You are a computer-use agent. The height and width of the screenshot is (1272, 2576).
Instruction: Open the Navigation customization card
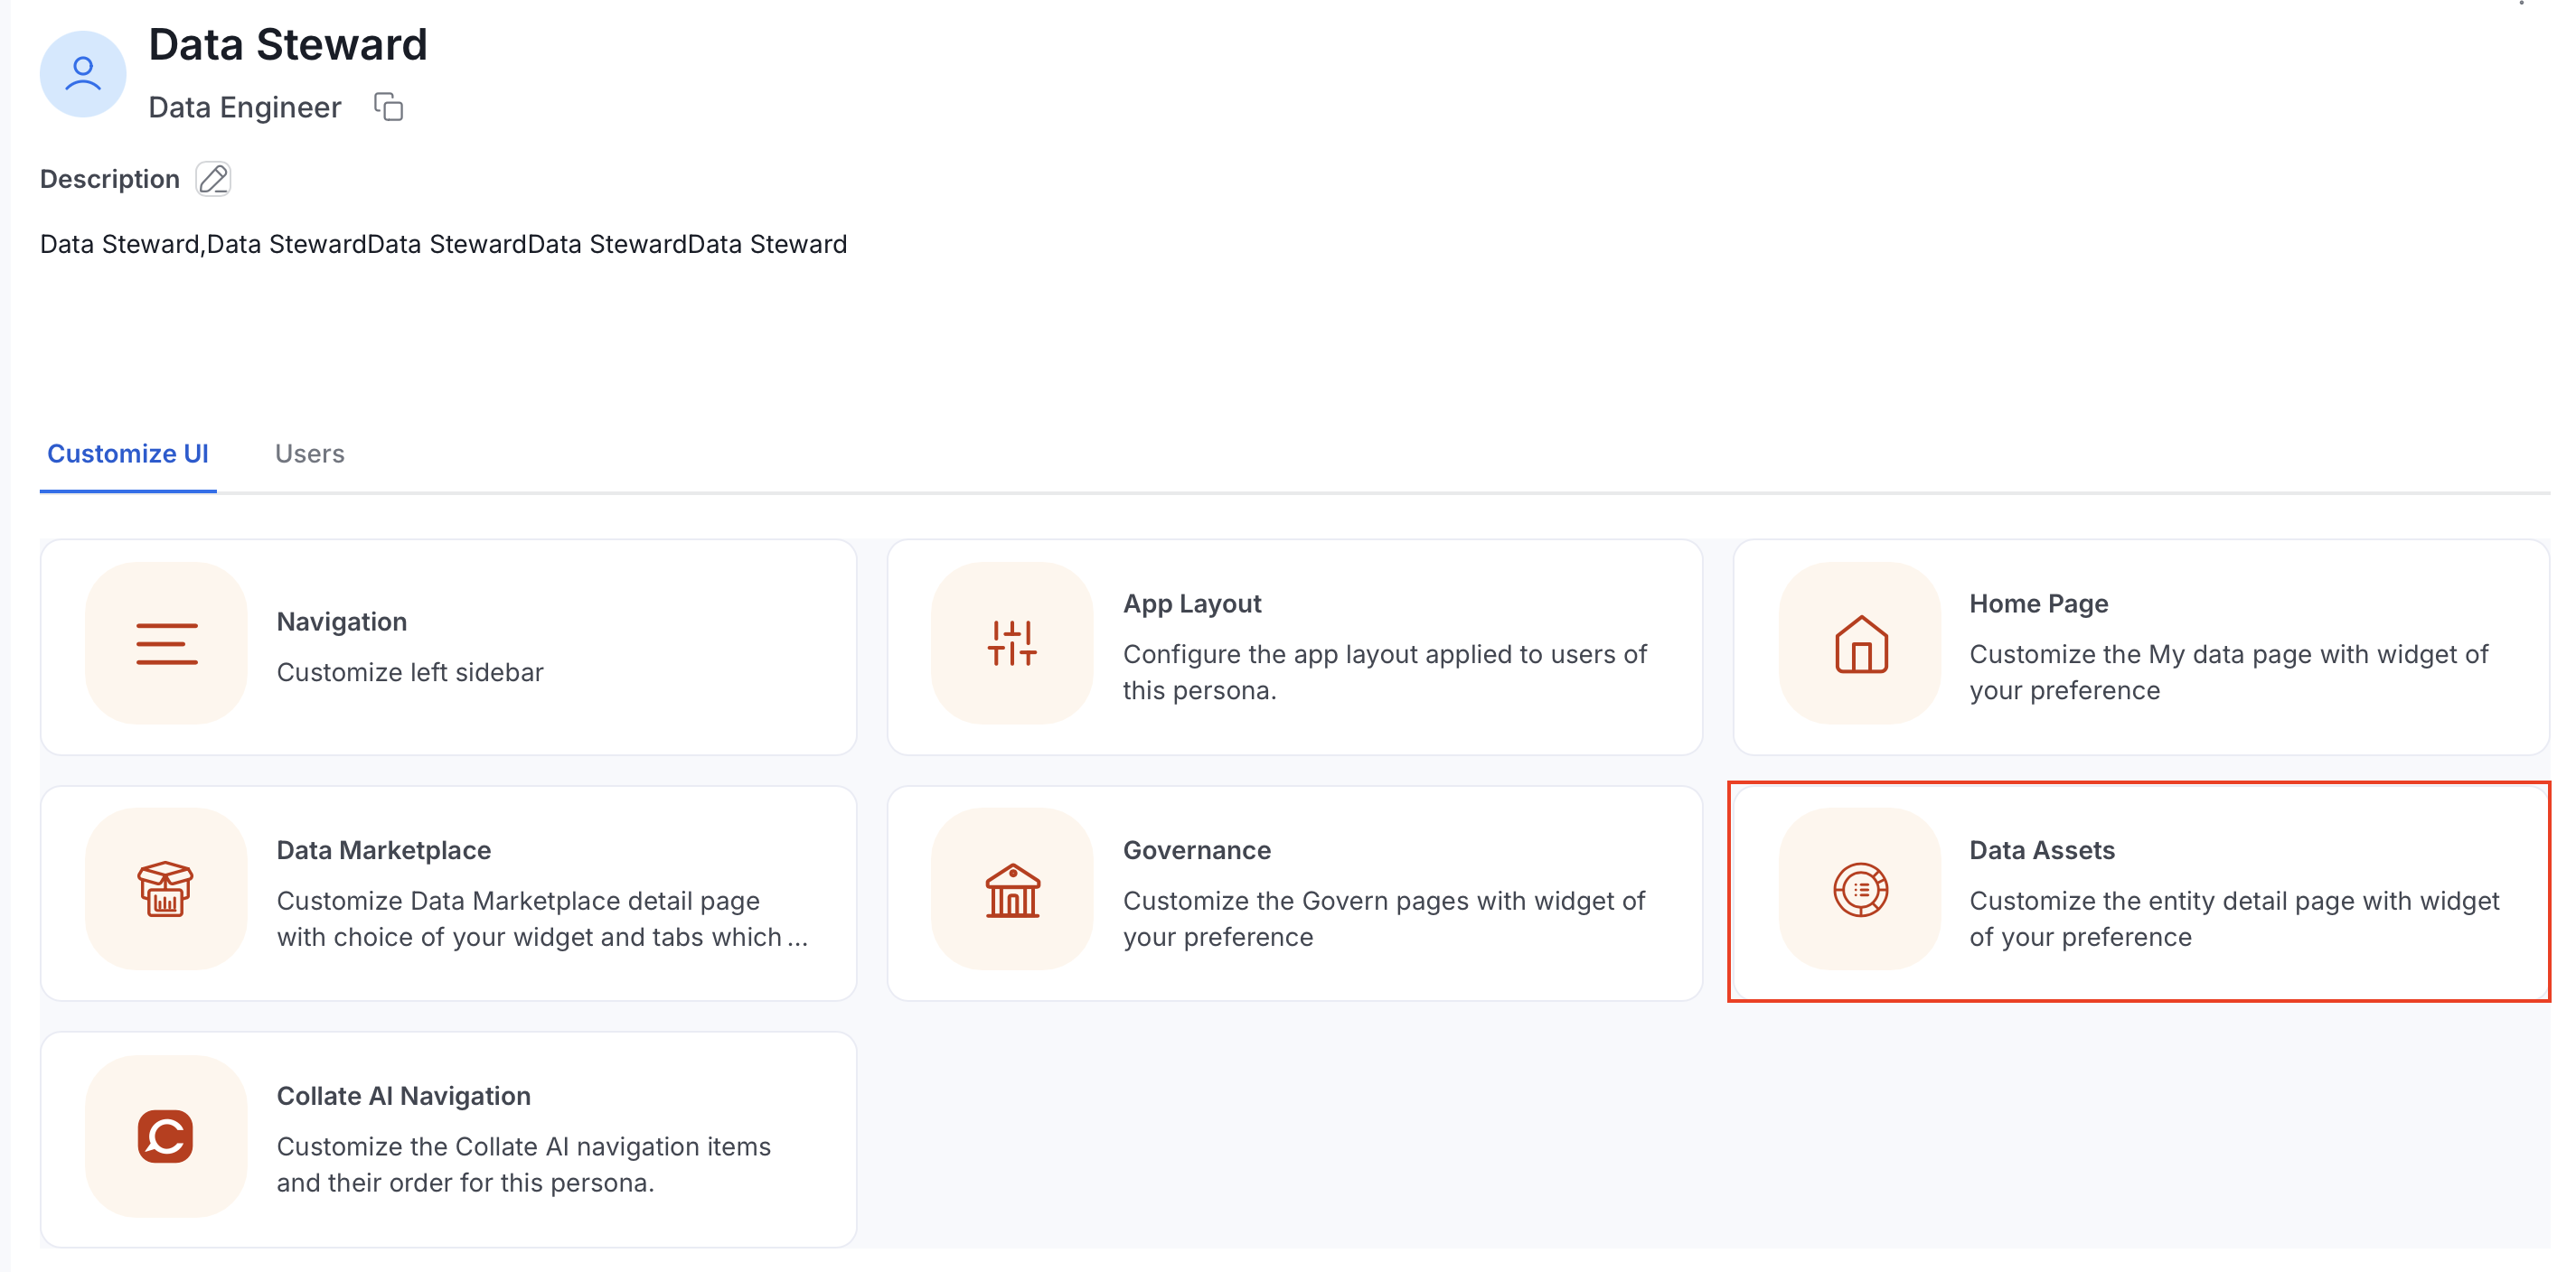click(x=448, y=648)
